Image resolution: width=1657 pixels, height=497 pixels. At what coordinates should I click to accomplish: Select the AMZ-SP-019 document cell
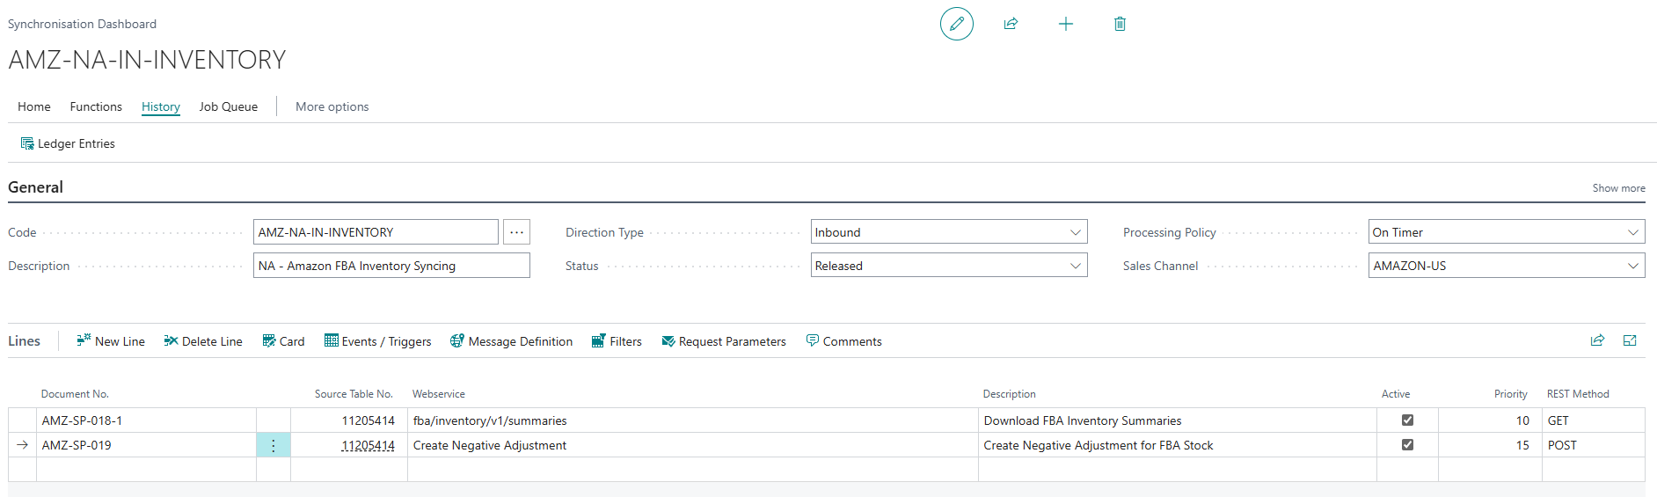[146, 445]
